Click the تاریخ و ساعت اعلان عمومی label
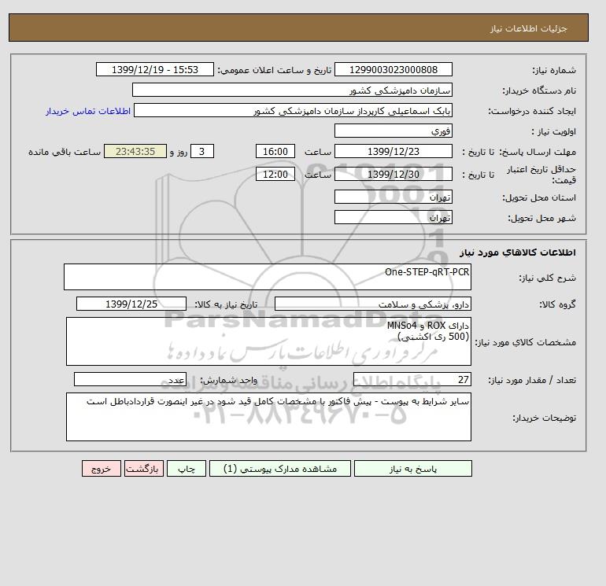 tap(275, 70)
